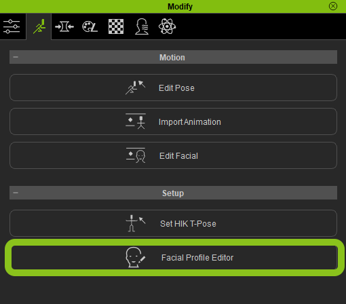Click the Import Animation button
Image resolution: width=346 pixels, height=304 pixels.
[x=173, y=121]
